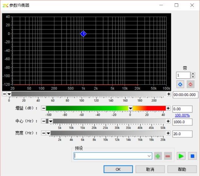Decrease gain with the minus button
The height and width of the screenshot is (176, 200).
(44, 108)
